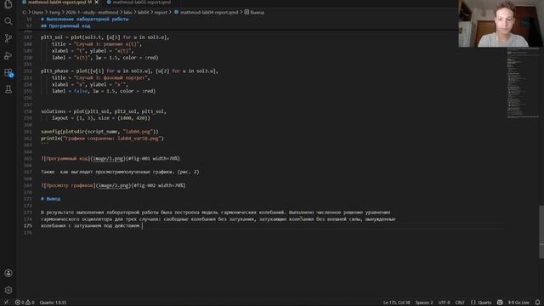
Task: Close the mathmod-lab04-report.qmd tab
Action: [x=96, y=3]
